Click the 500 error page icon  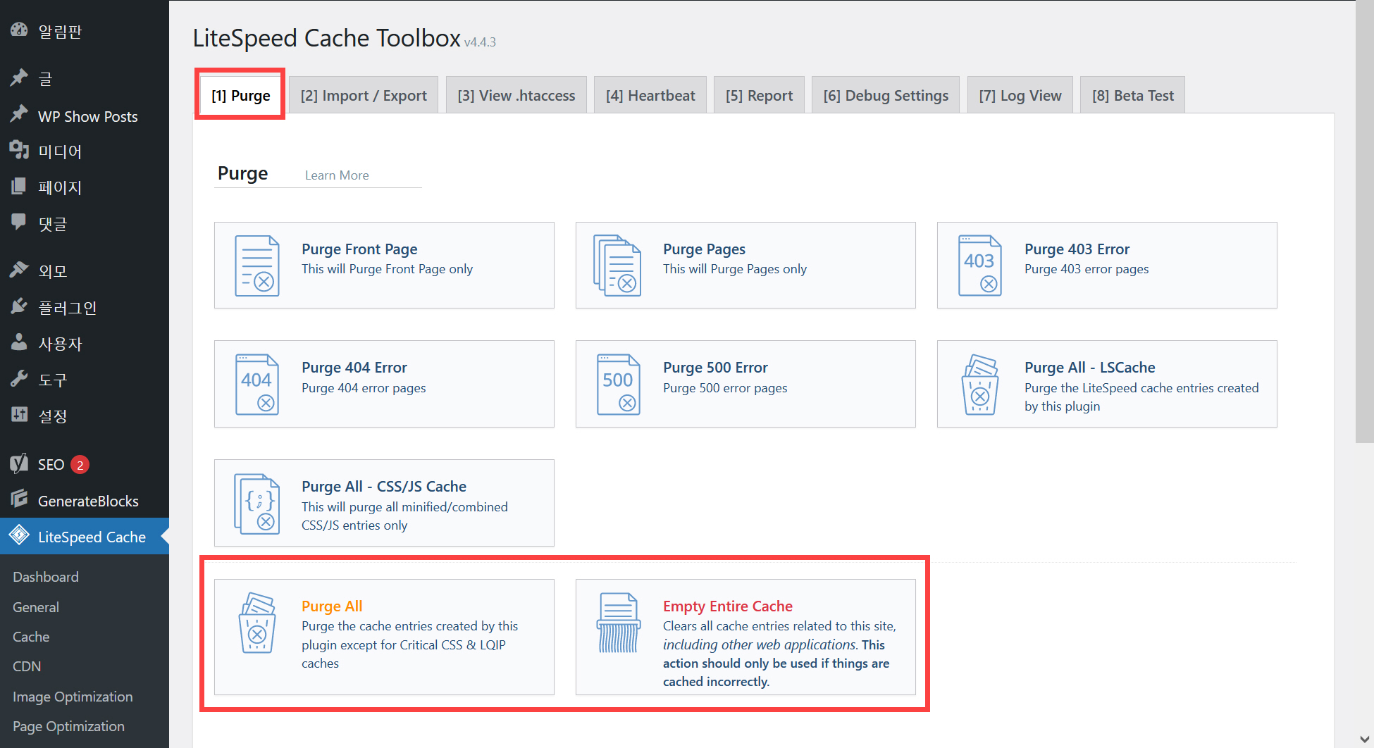[619, 384]
